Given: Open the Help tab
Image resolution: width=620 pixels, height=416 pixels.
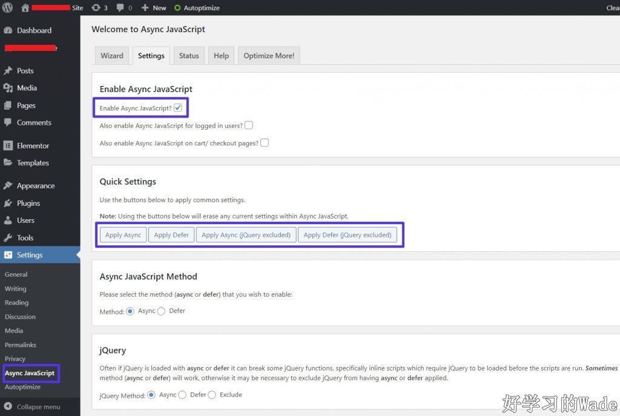Looking at the screenshot, I should click(222, 55).
